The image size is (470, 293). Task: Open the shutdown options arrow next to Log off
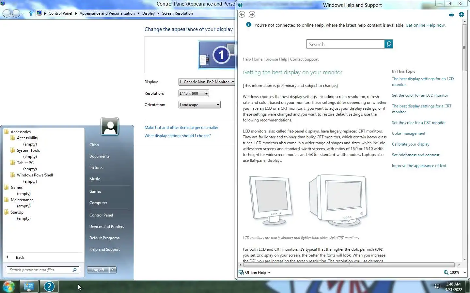coord(113,270)
